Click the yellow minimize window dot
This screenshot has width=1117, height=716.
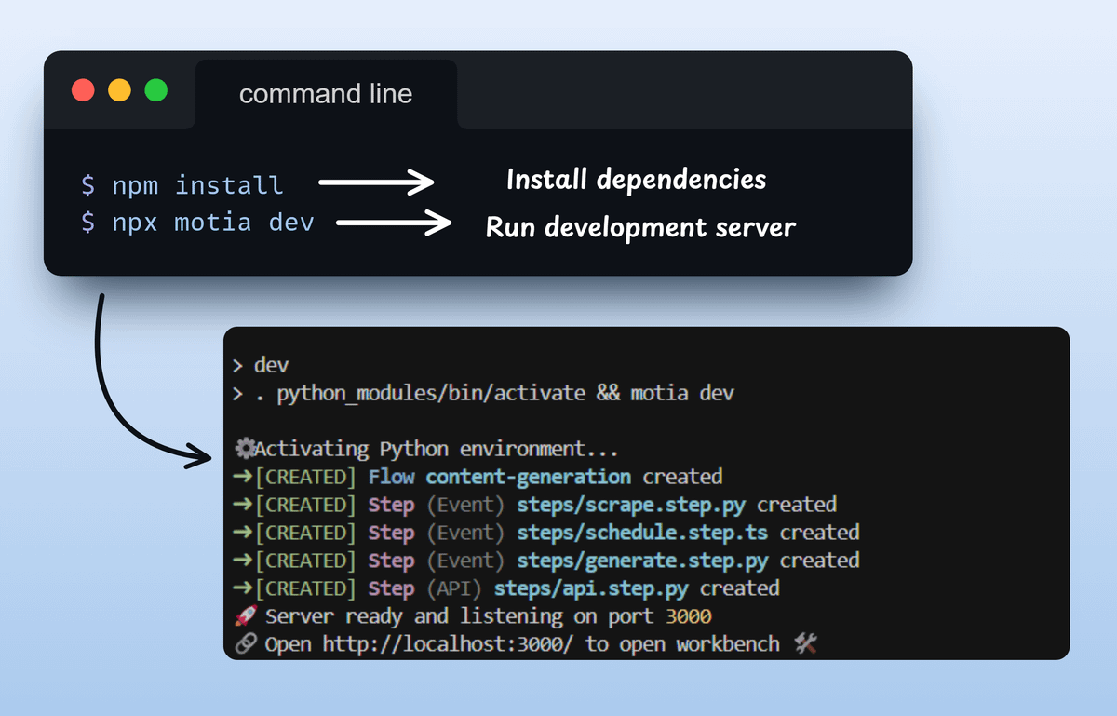coord(120,90)
